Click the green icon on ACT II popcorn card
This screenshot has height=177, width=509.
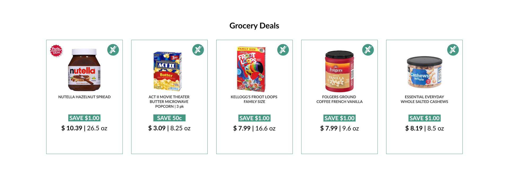pos(198,50)
